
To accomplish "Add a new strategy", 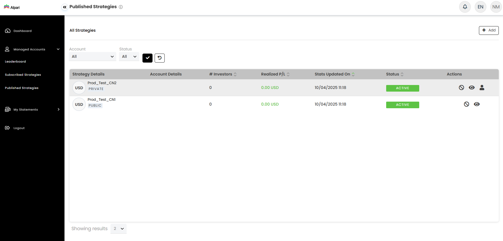I will pos(489,30).
